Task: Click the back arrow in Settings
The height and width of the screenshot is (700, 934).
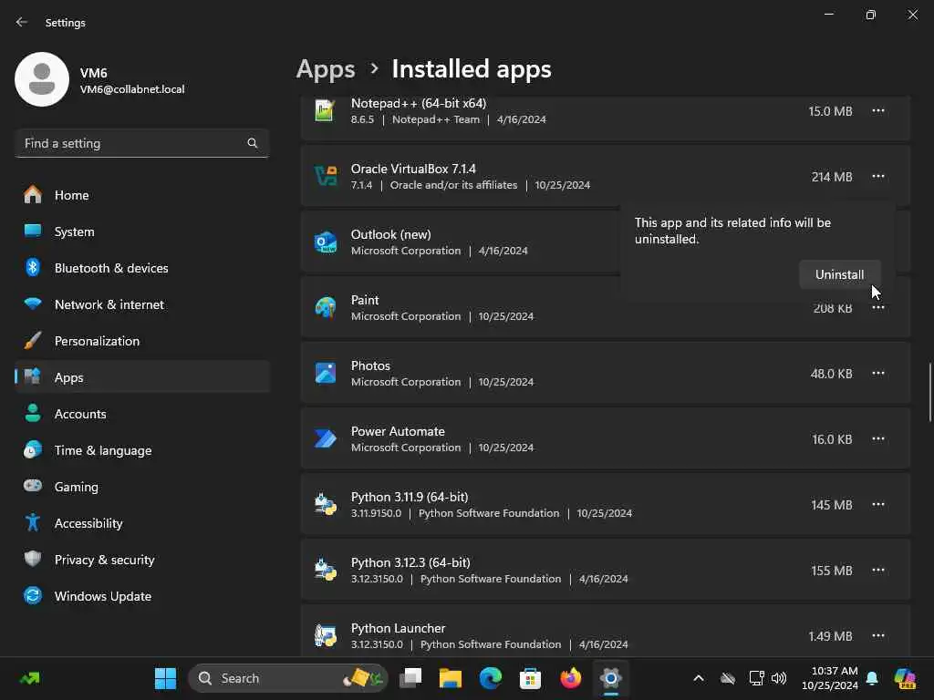Action: 22,22
